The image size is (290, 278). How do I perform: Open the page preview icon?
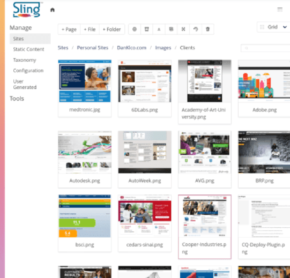coord(146,29)
